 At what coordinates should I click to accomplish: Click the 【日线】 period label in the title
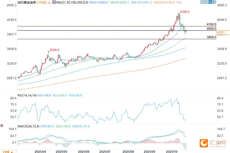(x=42, y=3)
